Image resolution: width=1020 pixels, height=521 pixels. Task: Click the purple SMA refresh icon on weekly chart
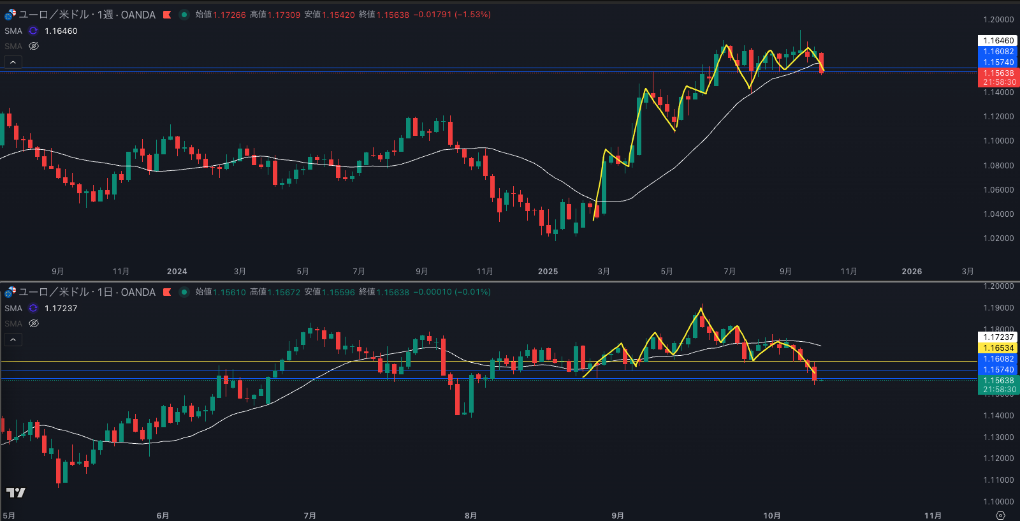click(x=33, y=31)
